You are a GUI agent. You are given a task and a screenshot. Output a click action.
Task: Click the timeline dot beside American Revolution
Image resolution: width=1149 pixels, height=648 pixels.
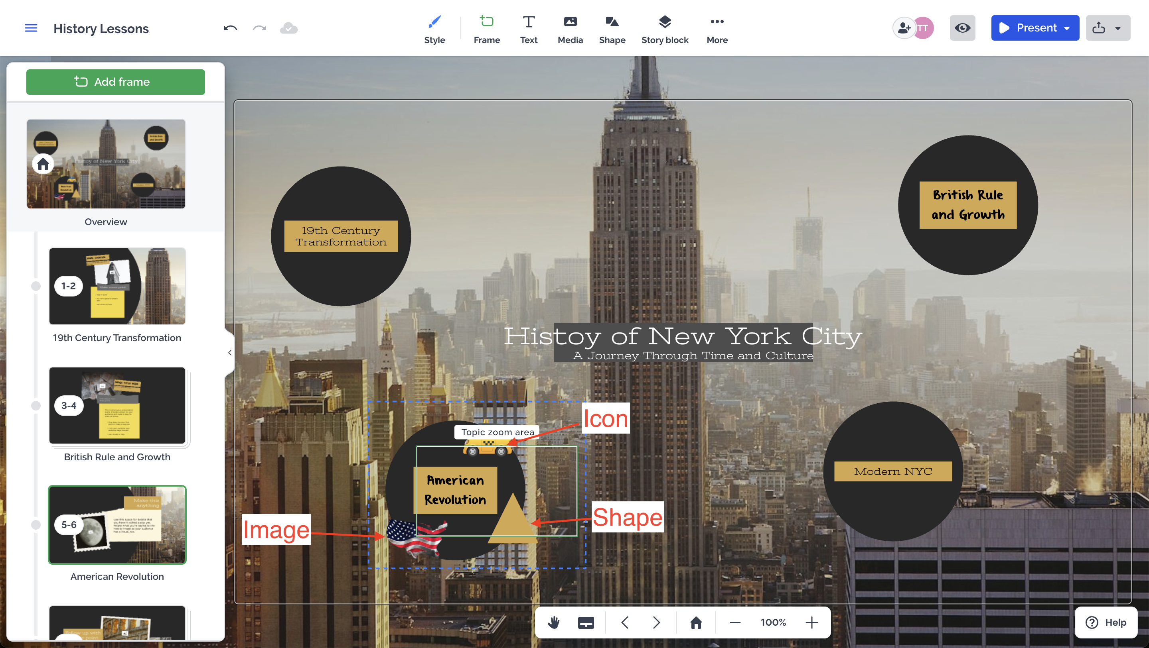tap(36, 525)
